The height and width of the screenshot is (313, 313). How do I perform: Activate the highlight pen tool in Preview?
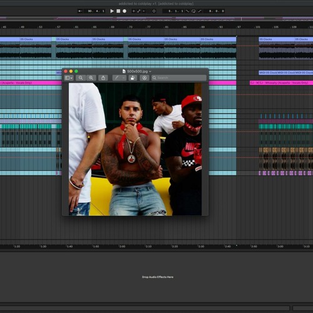(117, 78)
